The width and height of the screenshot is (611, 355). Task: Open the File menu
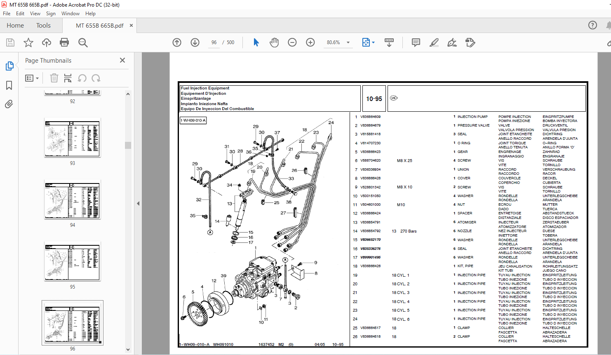pos(7,14)
